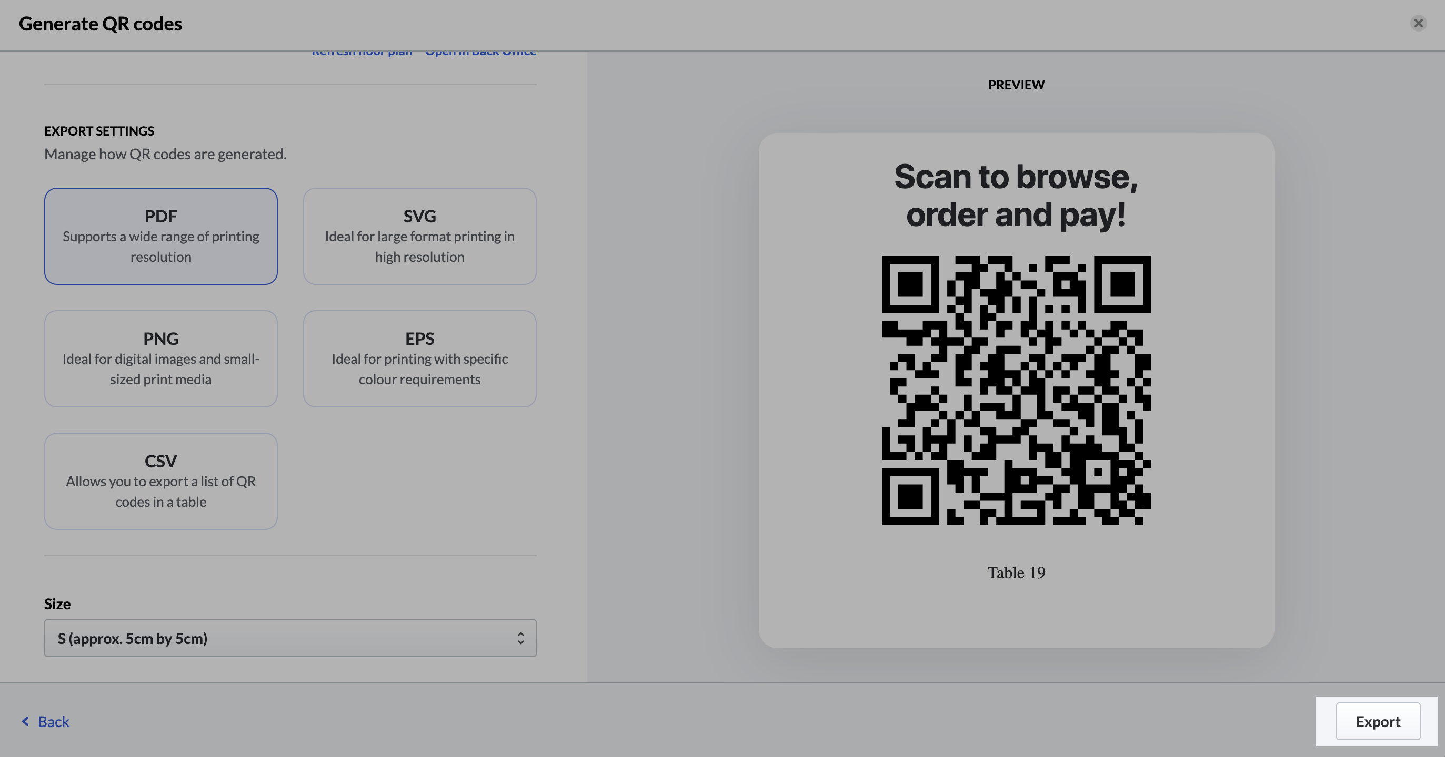
Task: Click the 'Scan to browse' preview heading
Action: coord(1016,195)
